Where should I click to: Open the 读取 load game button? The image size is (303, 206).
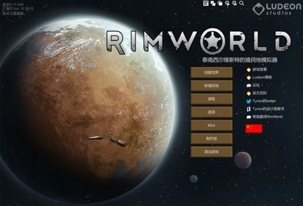(211, 99)
